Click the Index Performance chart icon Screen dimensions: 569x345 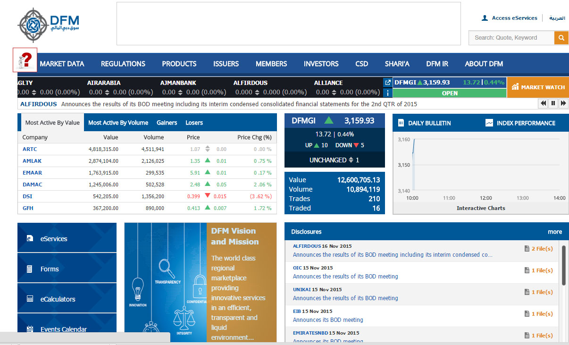489,123
